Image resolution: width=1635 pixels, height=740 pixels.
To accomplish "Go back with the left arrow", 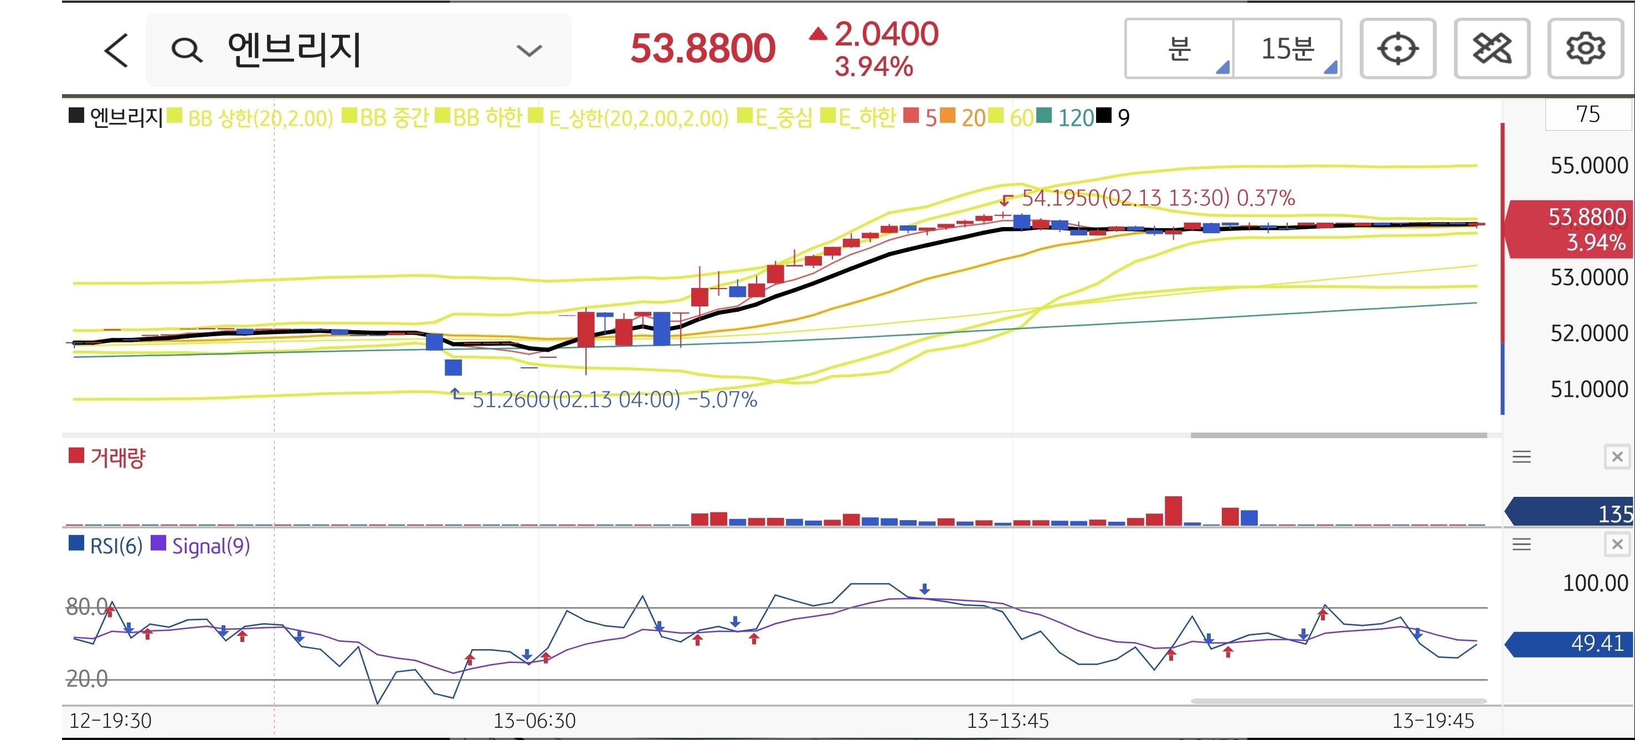I will click(x=116, y=50).
